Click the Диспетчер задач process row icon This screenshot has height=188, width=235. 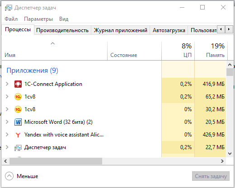pyautogui.click(x=18, y=147)
